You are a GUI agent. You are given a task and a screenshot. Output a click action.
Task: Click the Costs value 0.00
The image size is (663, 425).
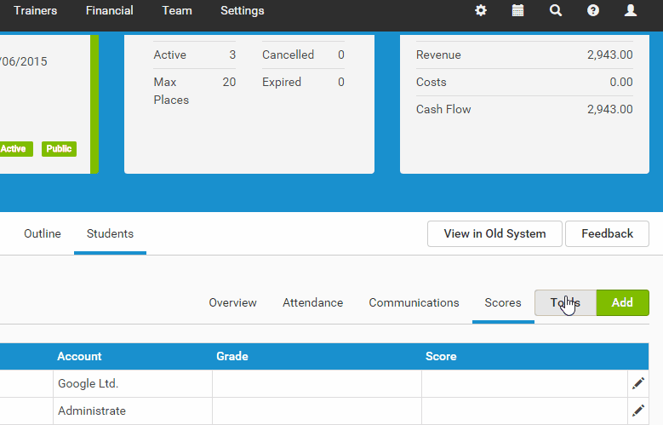point(621,82)
